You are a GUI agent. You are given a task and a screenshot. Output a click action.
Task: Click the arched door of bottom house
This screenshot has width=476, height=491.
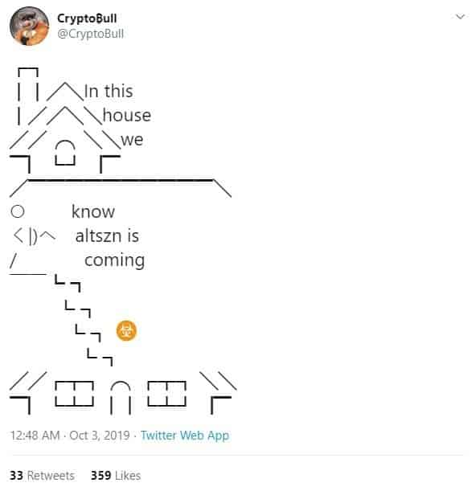[x=121, y=398]
